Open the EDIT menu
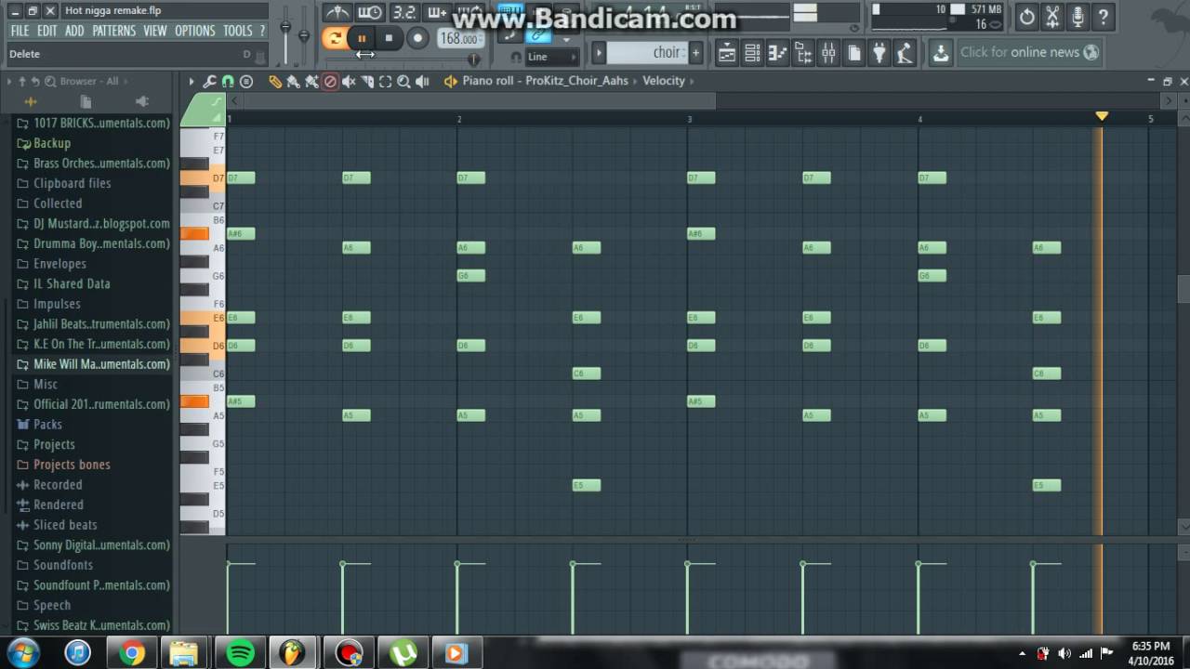This screenshot has width=1190, height=669. (x=47, y=31)
